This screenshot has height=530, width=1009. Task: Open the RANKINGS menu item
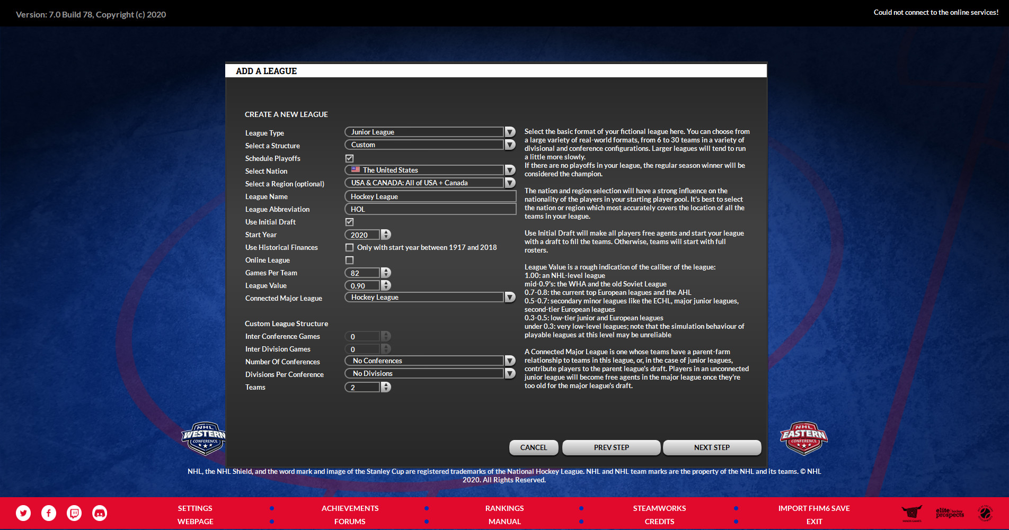tap(504, 508)
